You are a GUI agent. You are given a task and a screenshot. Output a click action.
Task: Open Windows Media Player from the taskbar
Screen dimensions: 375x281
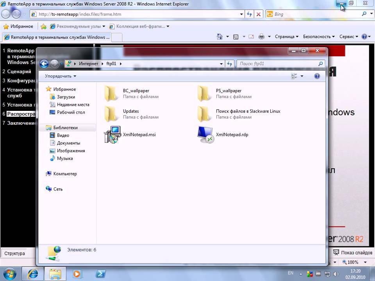pyautogui.click(x=77, y=274)
